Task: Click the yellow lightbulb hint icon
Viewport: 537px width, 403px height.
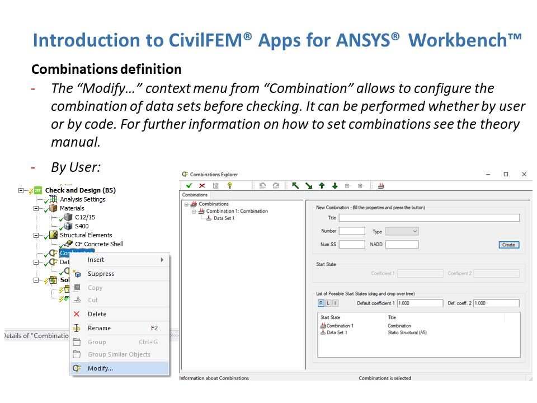Action: click(x=229, y=185)
